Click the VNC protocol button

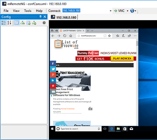coord(119,11)
